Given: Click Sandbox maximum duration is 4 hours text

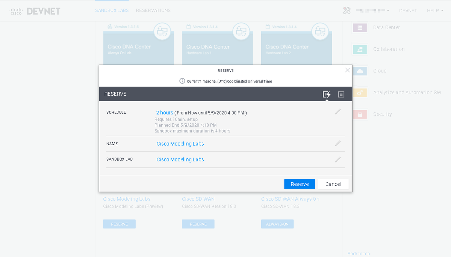Looking at the screenshot, I should coord(192,131).
